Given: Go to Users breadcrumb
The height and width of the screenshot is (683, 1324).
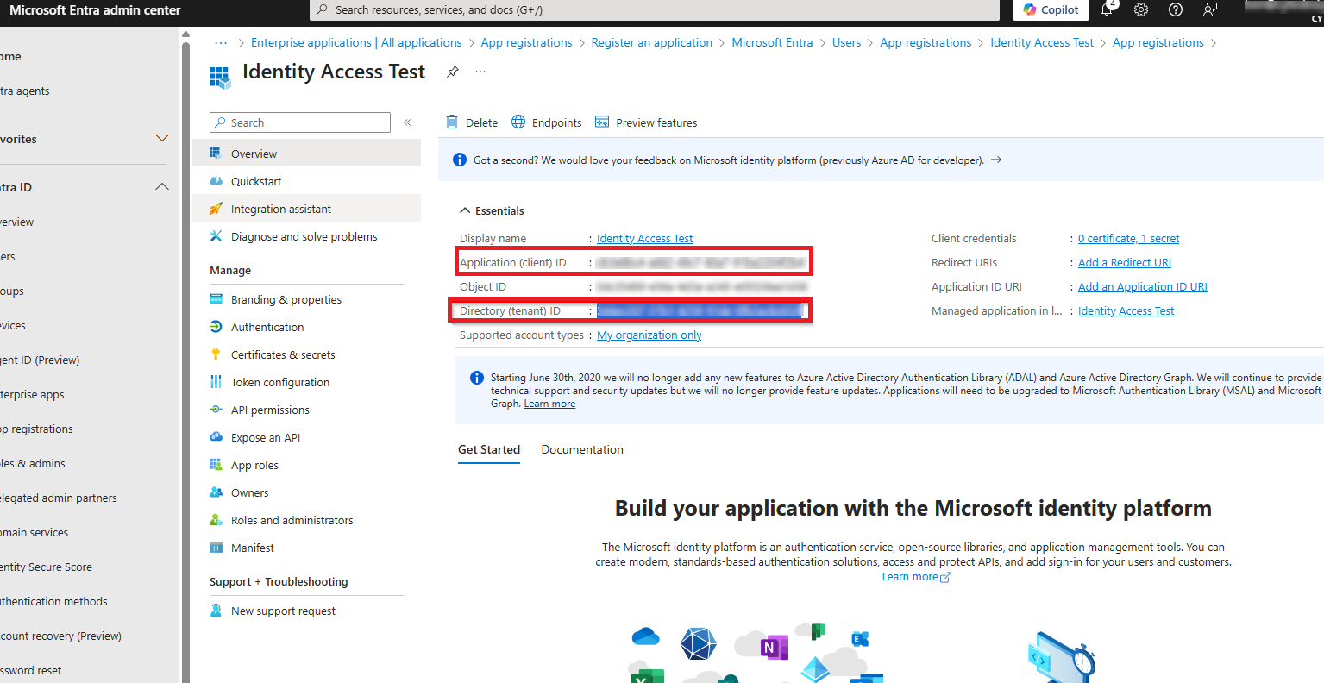Looking at the screenshot, I should 847,42.
